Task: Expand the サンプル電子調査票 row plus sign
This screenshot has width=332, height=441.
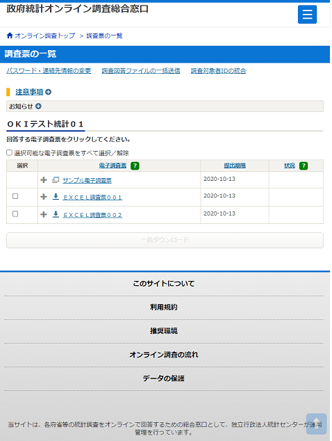Action: [44, 179]
